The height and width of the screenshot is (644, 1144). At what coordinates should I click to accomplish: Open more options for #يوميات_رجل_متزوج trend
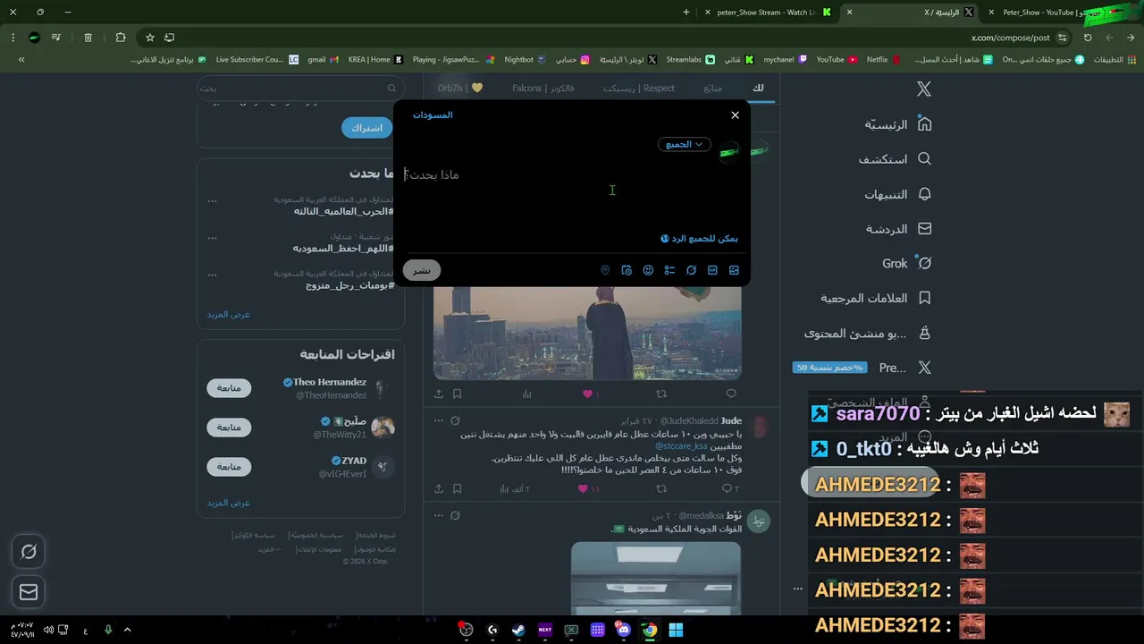coord(212,275)
